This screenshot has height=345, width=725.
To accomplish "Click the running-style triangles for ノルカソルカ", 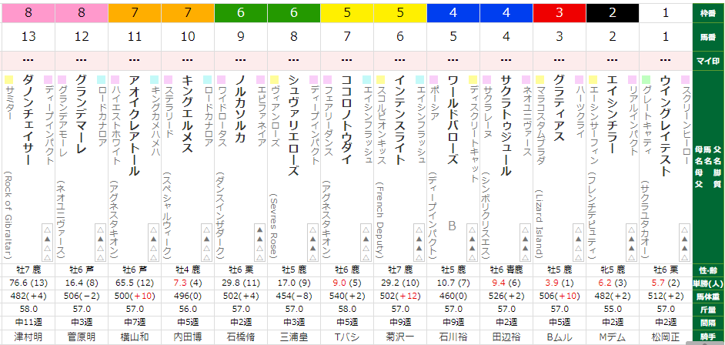I will click(x=259, y=243).
